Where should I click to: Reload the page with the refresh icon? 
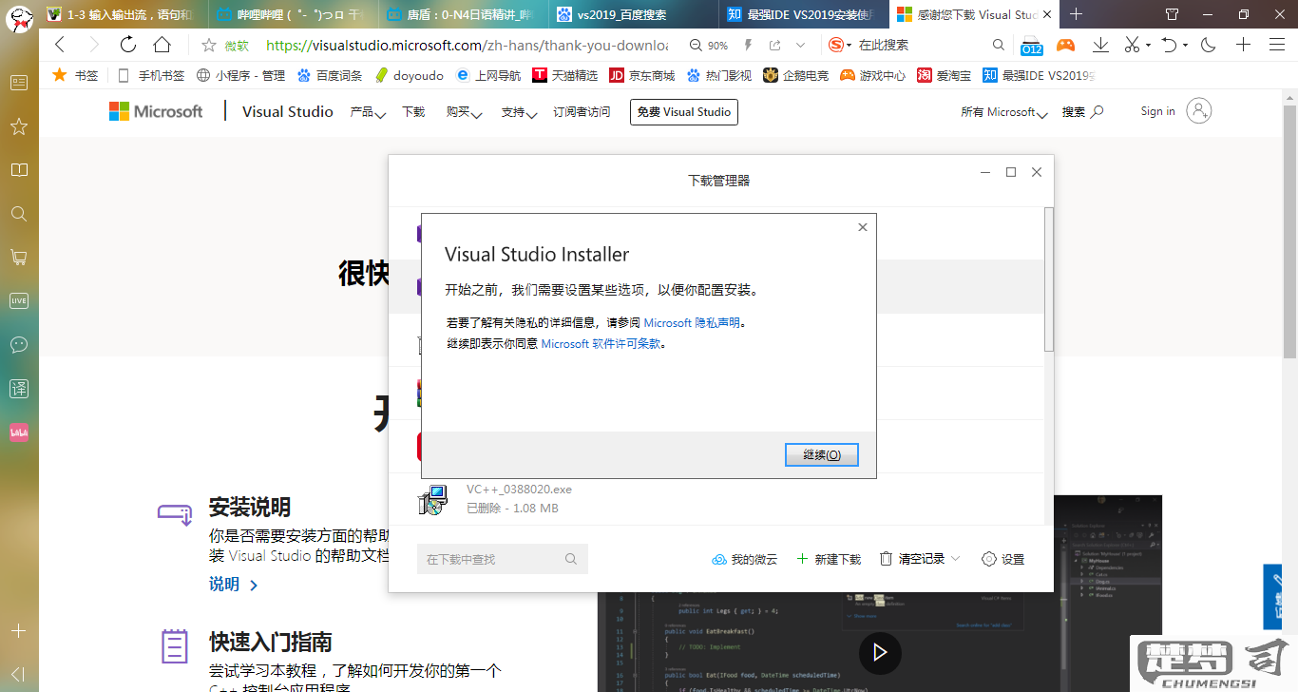(127, 45)
